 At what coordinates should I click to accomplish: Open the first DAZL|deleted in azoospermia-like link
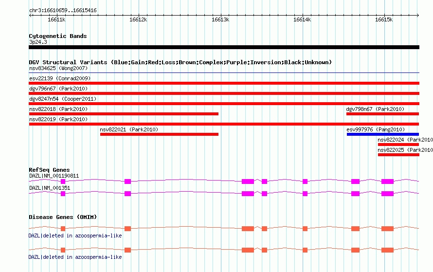coord(75,236)
